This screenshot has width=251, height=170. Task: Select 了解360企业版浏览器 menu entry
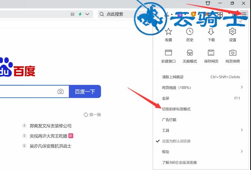tap(201, 163)
